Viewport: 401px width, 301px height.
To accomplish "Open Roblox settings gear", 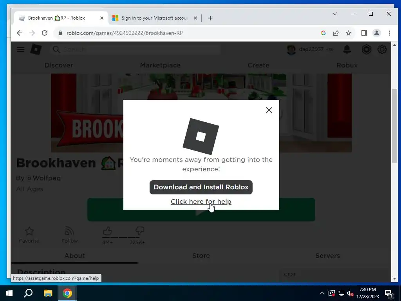I will (382, 49).
